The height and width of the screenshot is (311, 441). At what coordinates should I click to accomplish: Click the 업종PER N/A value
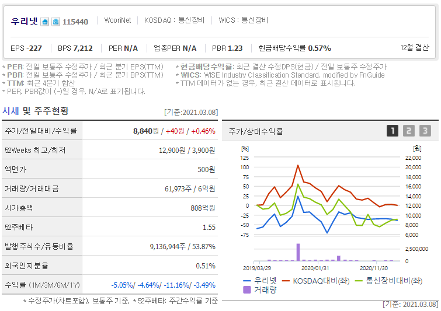tap(175, 48)
